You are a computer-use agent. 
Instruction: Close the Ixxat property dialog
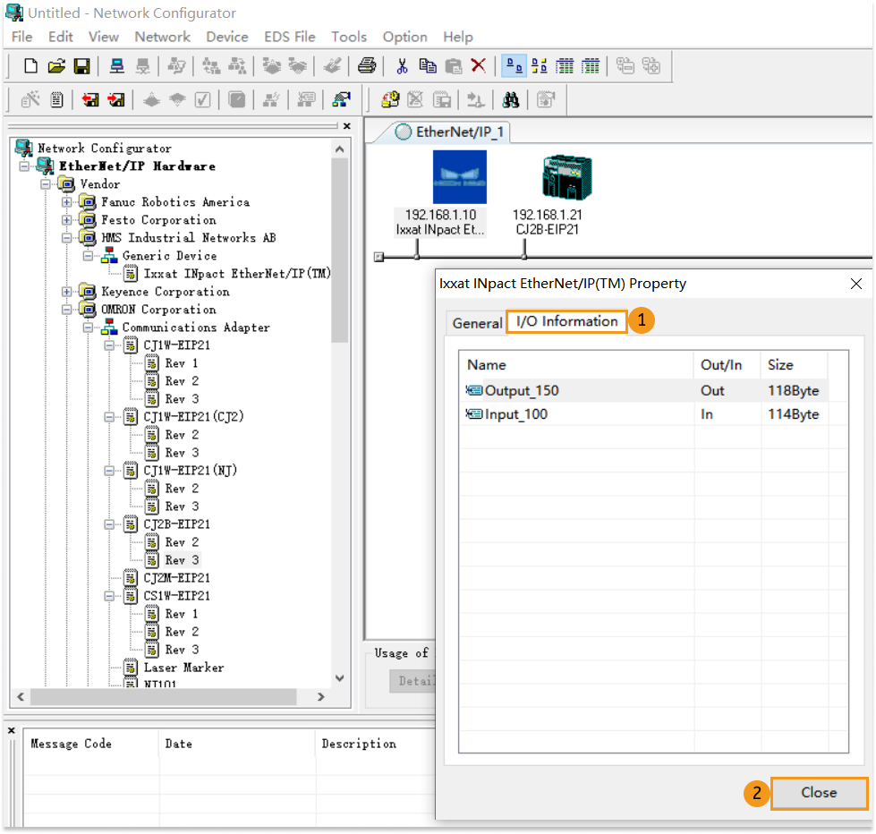point(818,793)
